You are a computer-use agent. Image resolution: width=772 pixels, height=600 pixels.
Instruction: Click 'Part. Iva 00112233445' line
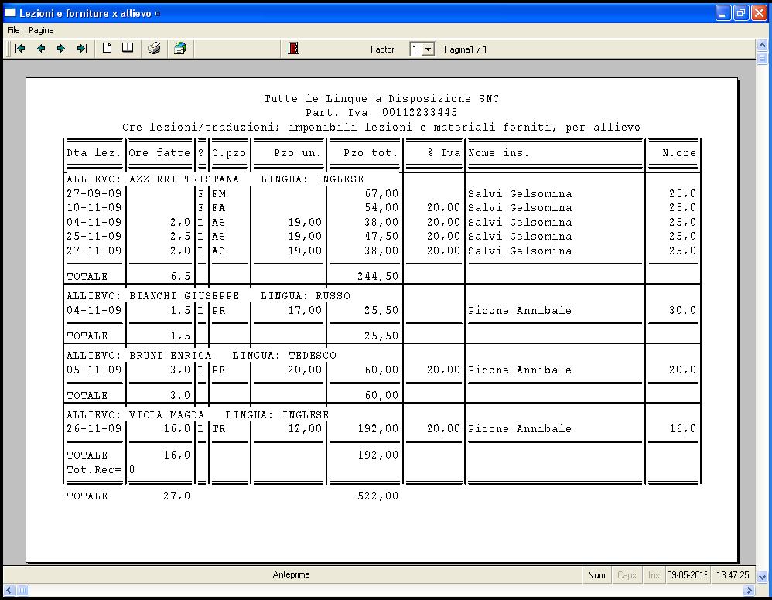[381, 113]
